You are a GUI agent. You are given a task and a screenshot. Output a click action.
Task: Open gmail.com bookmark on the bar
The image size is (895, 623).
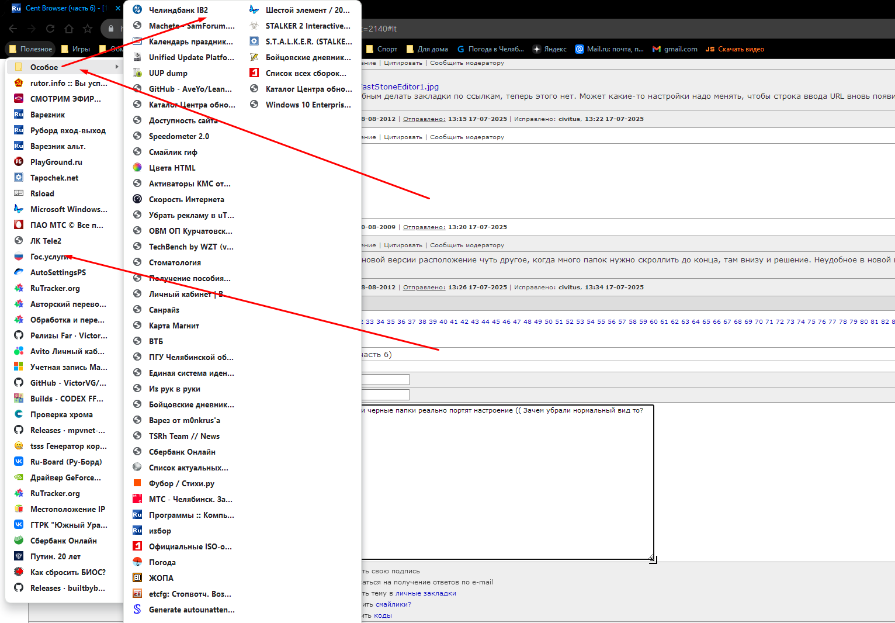tap(675, 49)
